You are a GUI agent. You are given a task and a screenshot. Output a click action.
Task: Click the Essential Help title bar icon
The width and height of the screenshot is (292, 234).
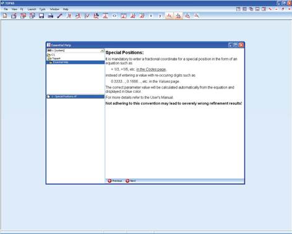click(49, 45)
